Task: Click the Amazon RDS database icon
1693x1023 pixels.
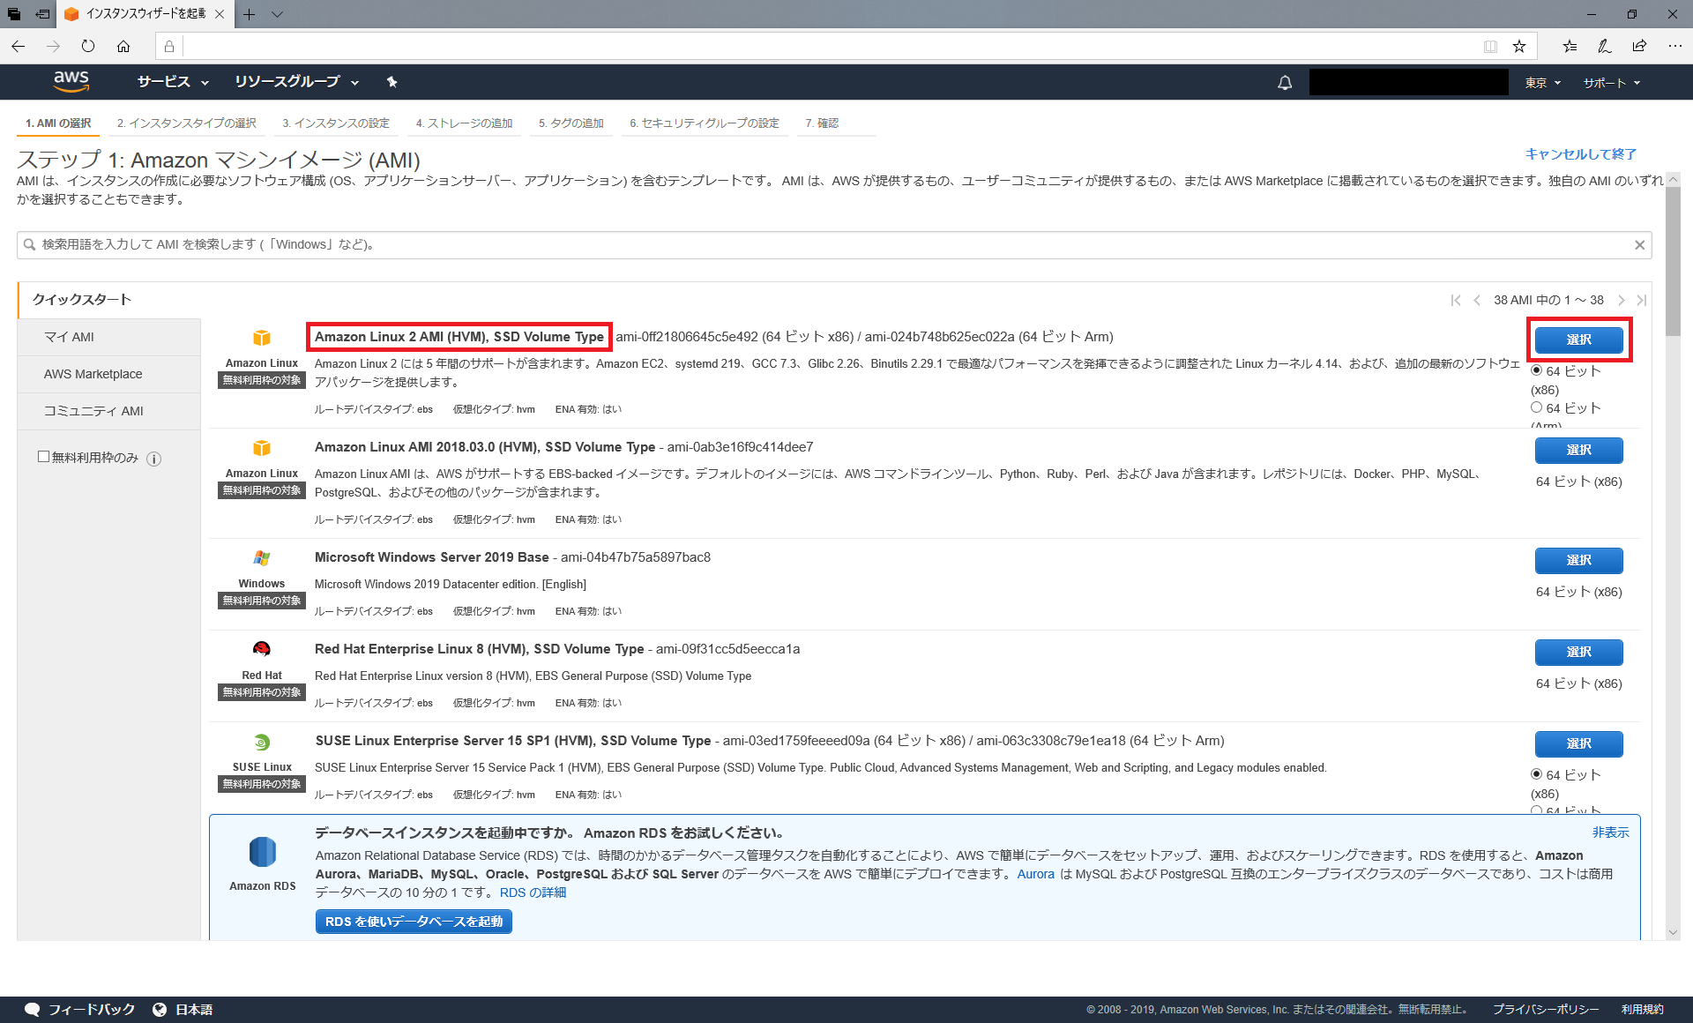Action: (x=263, y=852)
